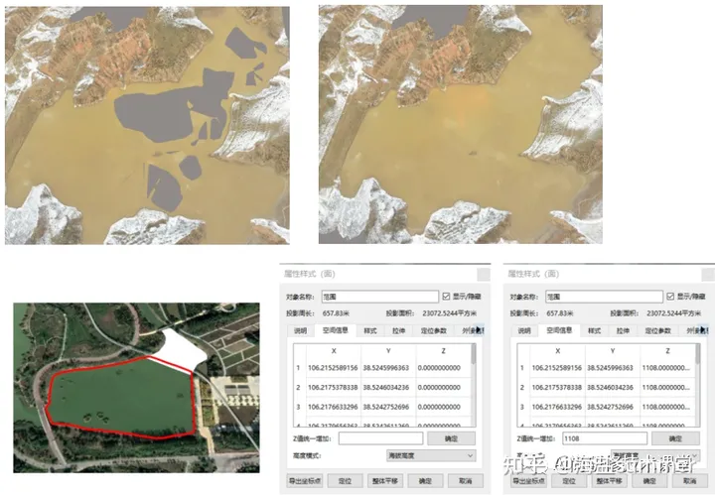
Task: Close the right 属性样式 dialog
Action: (708, 274)
